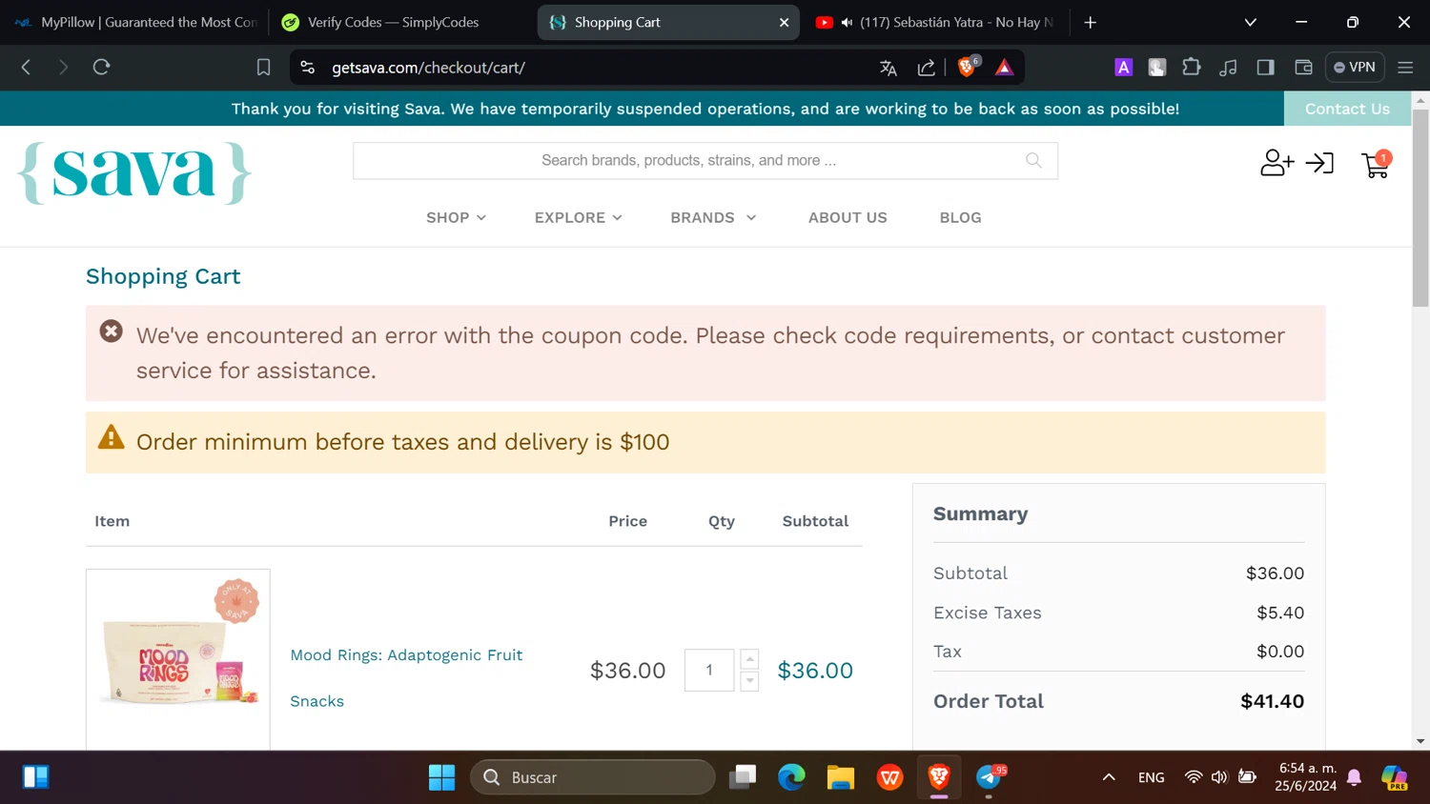Open WPS Office from the taskbar
Viewport: 1430px width, 804px height.
(889, 777)
